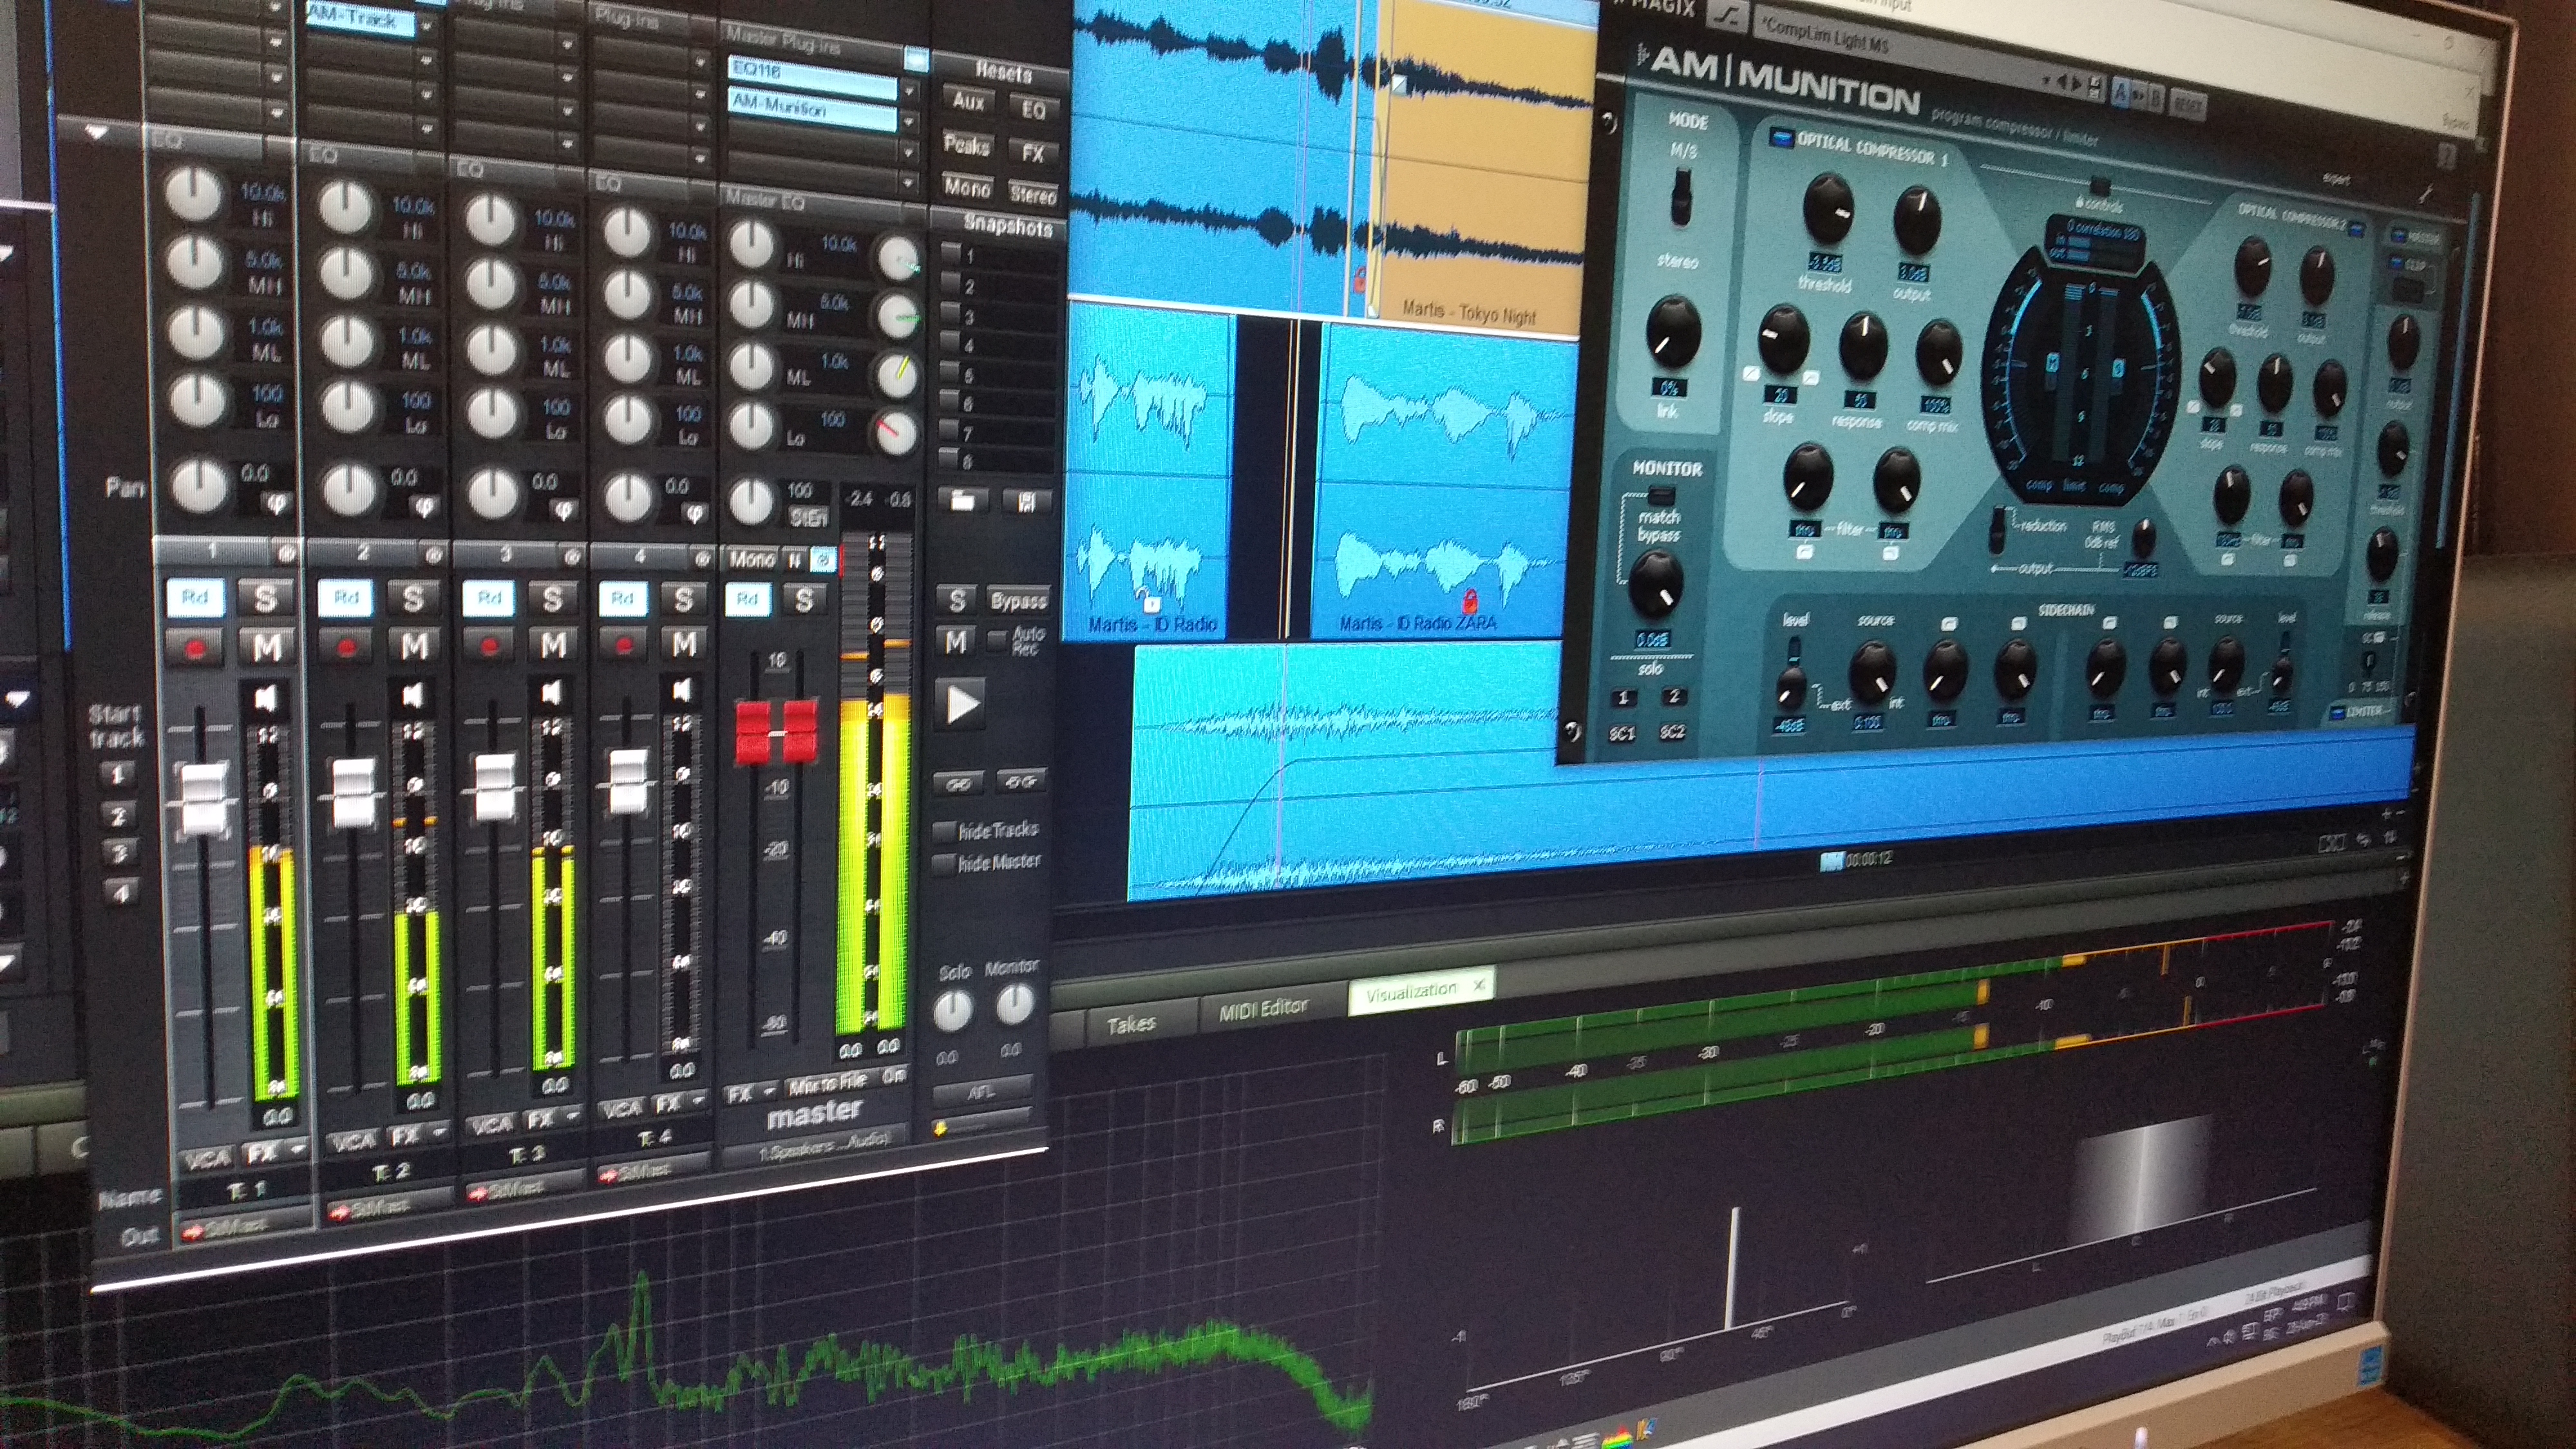Open third empty master plug-in slot dropdown
Screen dimensions: 2576x1449
[x=909, y=153]
